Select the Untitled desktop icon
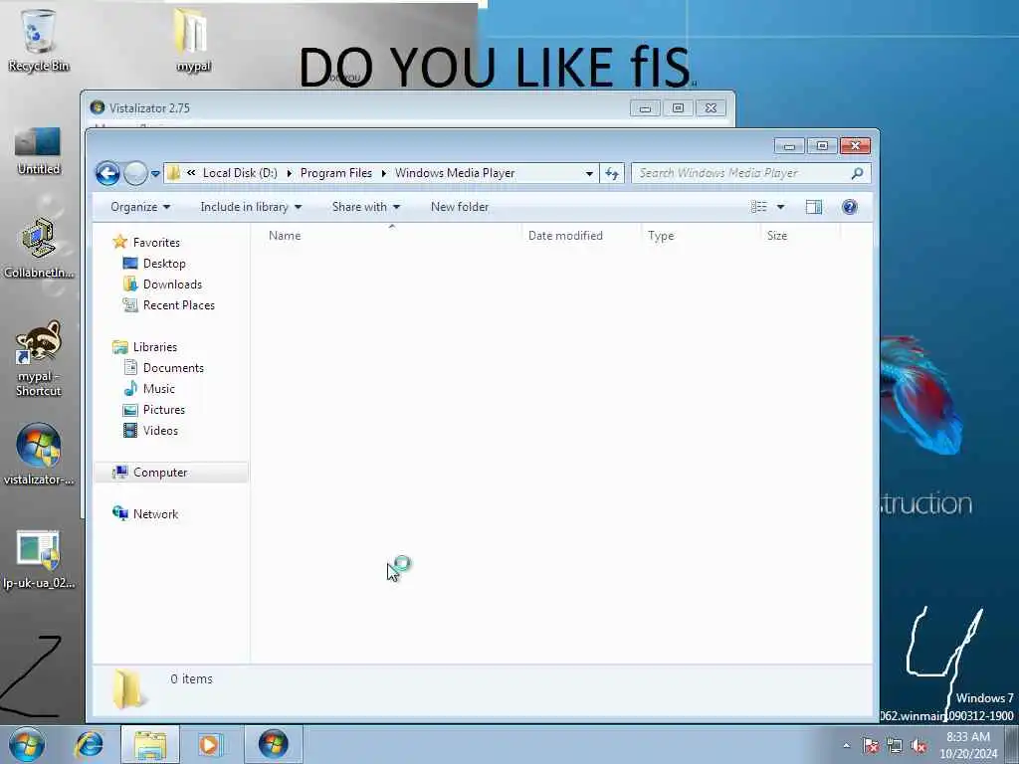Image resolution: width=1019 pixels, height=764 pixels. (39, 151)
